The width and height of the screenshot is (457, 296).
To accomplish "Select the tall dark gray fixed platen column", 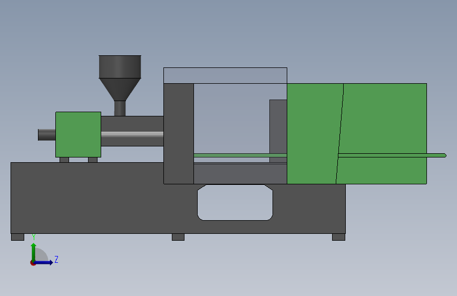I will click(x=179, y=134).
